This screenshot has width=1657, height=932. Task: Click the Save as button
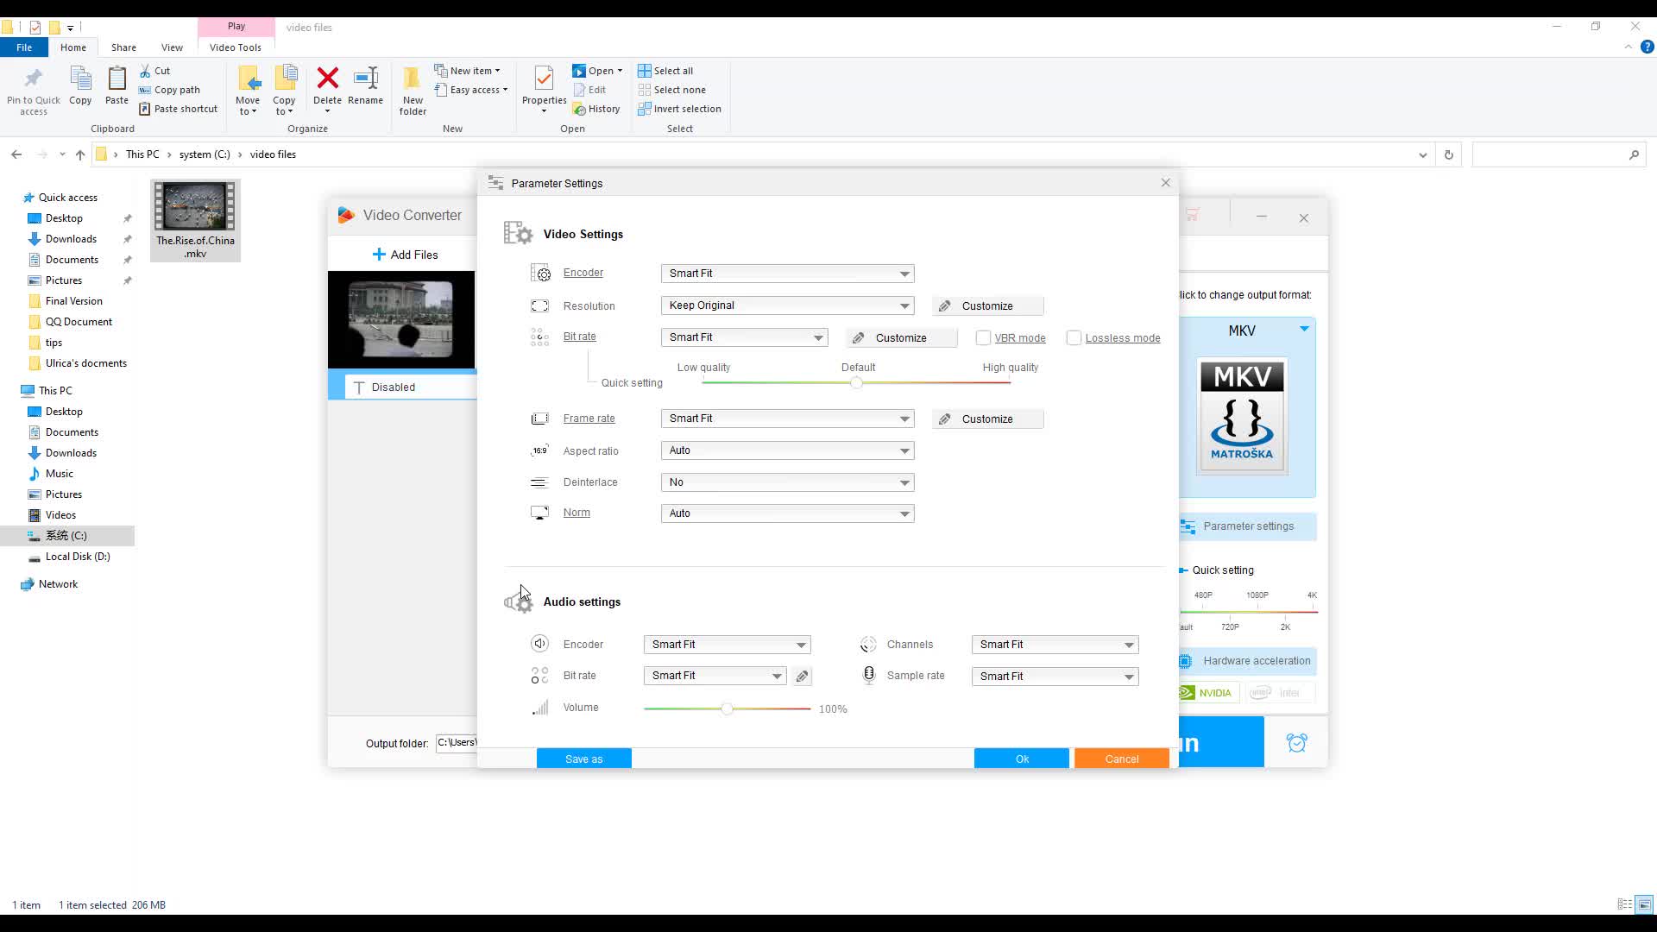pyautogui.click(x=583, y=758)
